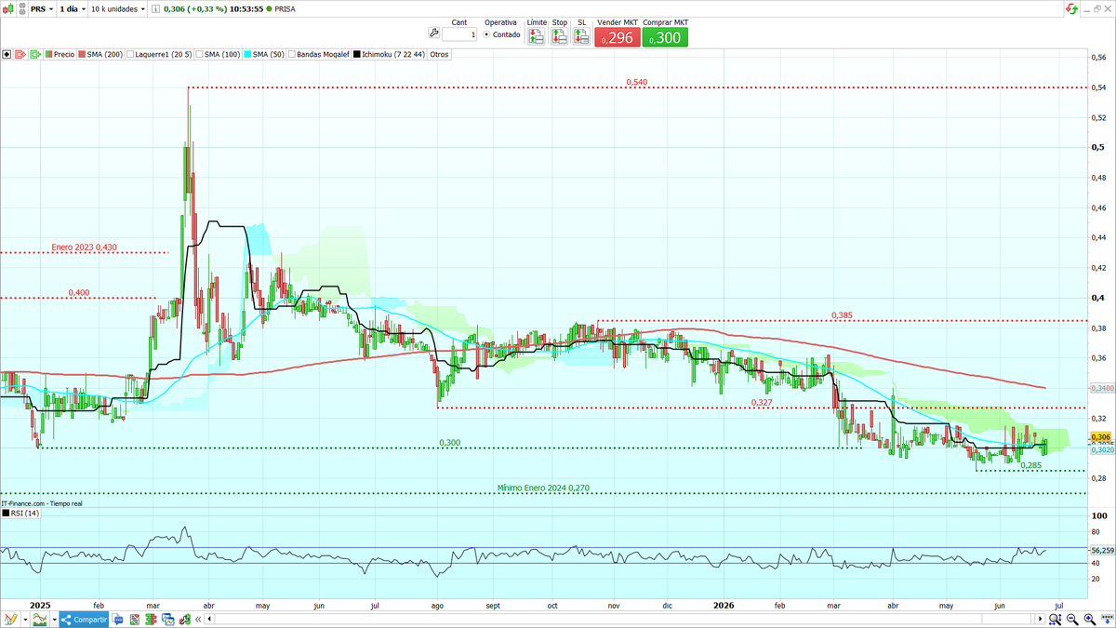Select the Contado radio button
This screenshot has height=628, width=1116.
(486, 34)
